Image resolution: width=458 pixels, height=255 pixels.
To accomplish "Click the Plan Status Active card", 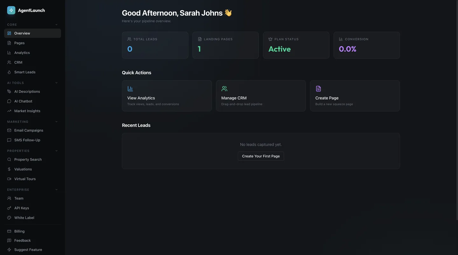I will coord(296,45).
